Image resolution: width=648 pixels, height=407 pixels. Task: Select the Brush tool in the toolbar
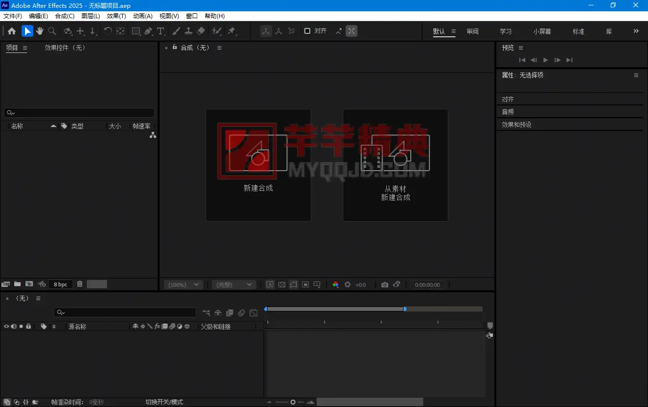176,30
